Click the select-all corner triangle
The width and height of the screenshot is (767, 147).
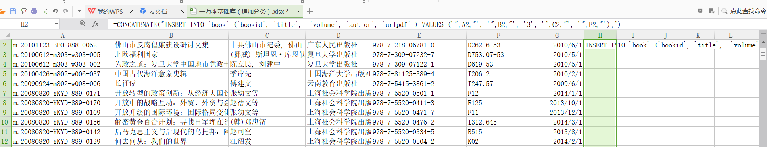tap(7, 35)
